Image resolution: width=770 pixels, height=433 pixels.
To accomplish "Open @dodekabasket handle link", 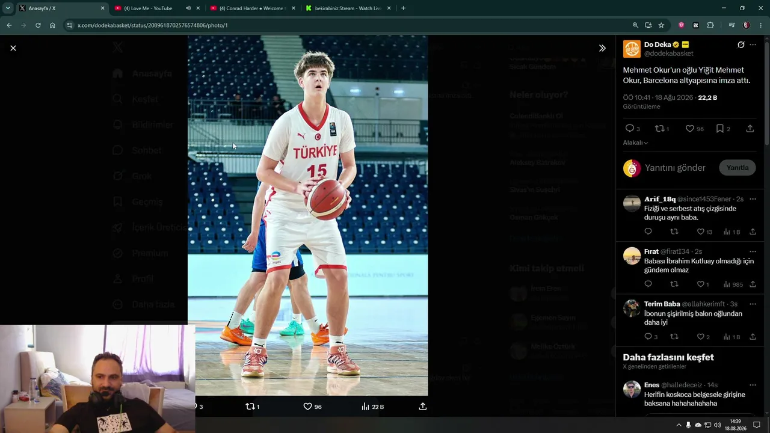I will [668, 54].
